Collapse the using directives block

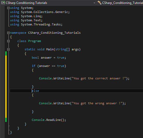coord(8,8)
